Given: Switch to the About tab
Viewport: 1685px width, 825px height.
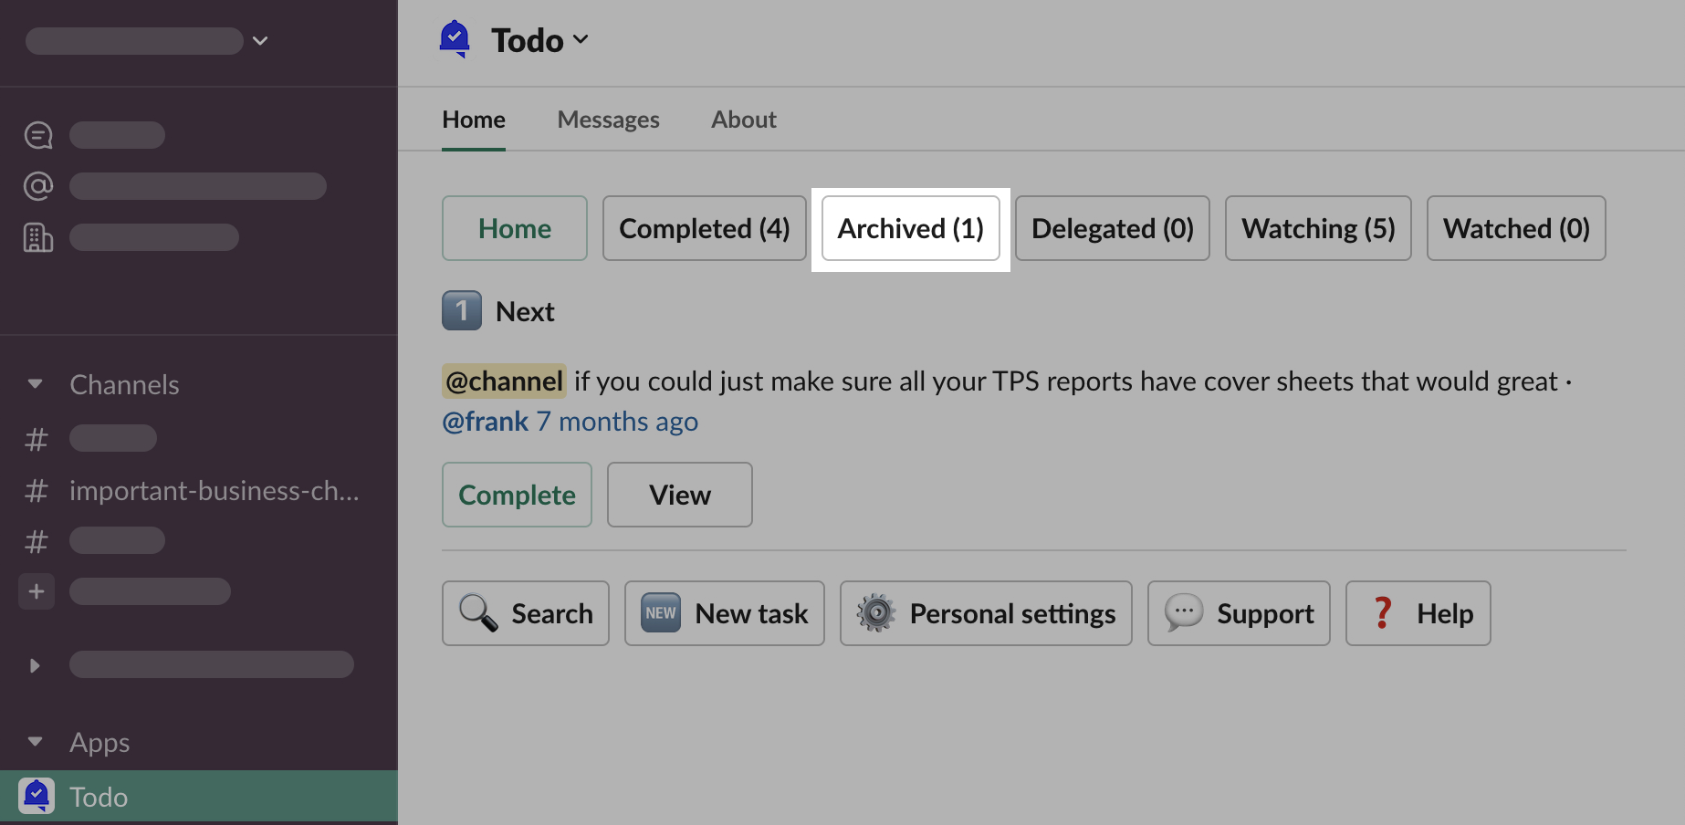Looking at the screenshot, I should (744, 120).
